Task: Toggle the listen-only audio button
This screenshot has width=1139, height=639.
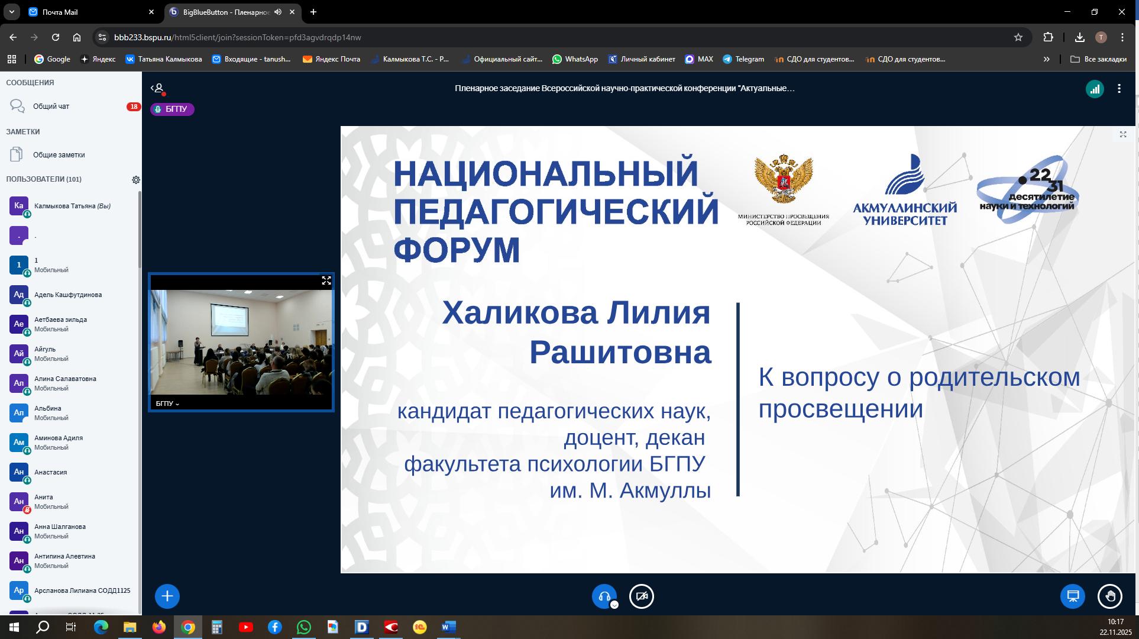Action: pyautogui.click(x=603, y=596)
